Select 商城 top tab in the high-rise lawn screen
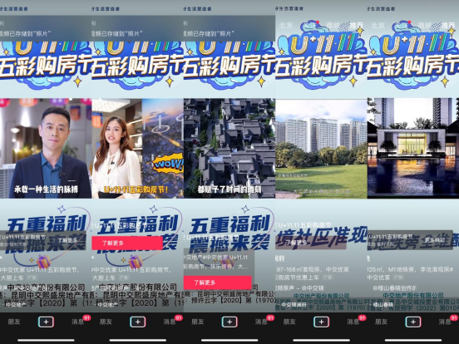Viewport: 459px width, 344px height. pos(333,26)
